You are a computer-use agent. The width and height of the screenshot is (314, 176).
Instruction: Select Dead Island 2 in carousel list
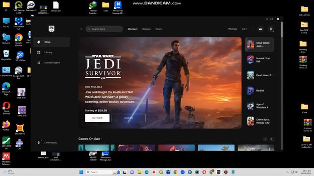pos(260,75)
